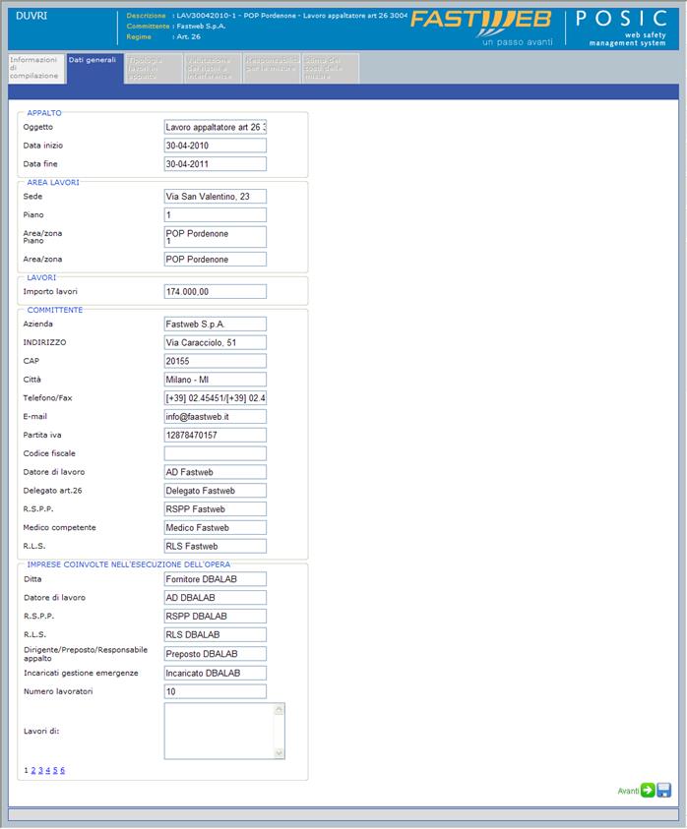Click the Preposto DBALAB field

(216, 654)
